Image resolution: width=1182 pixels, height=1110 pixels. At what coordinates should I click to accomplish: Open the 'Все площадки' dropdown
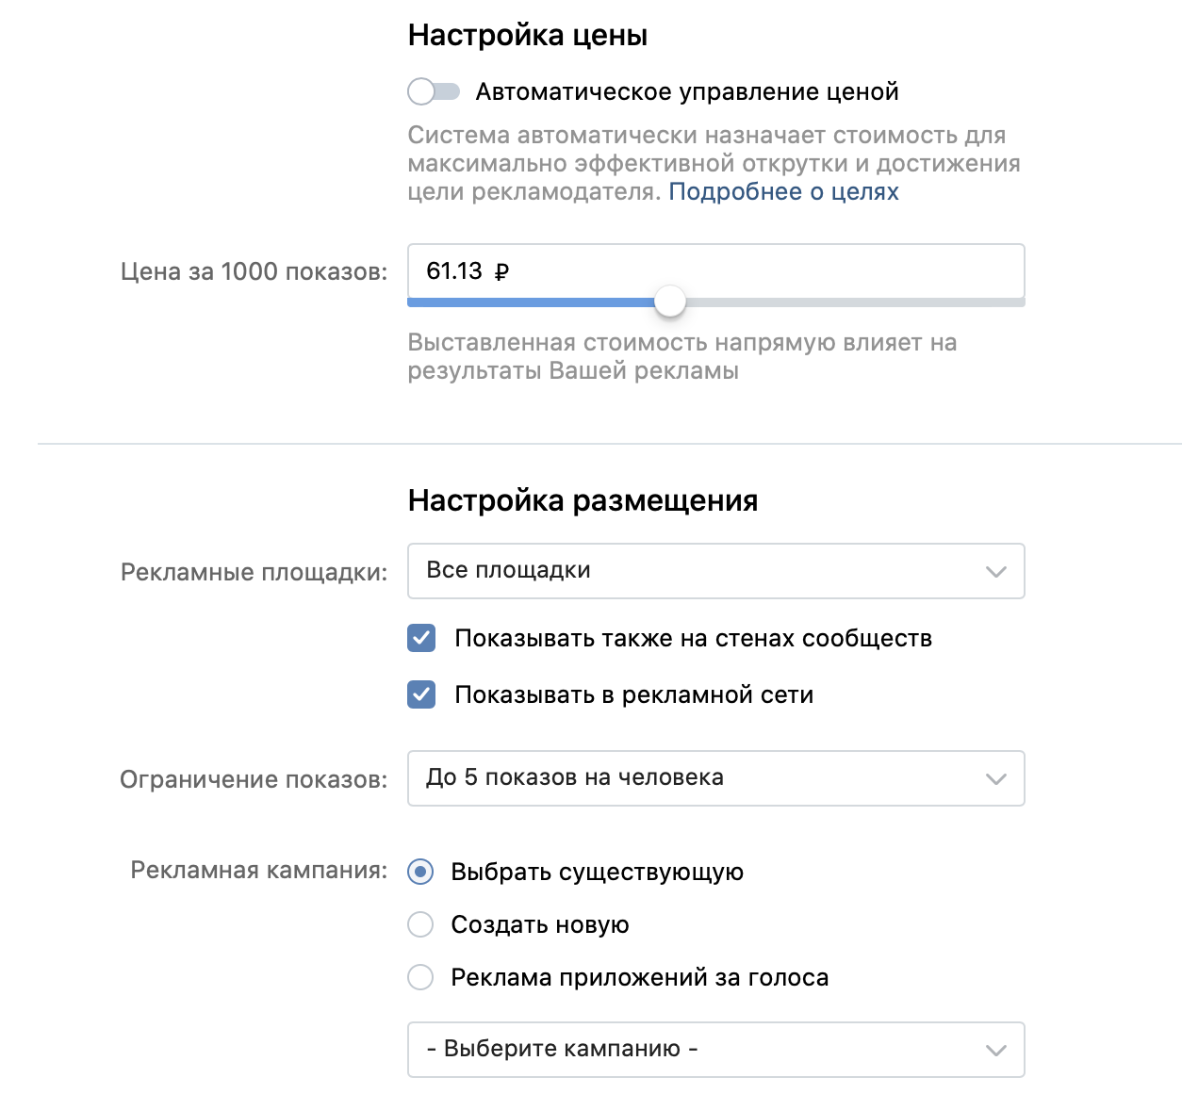click(715, 571)
